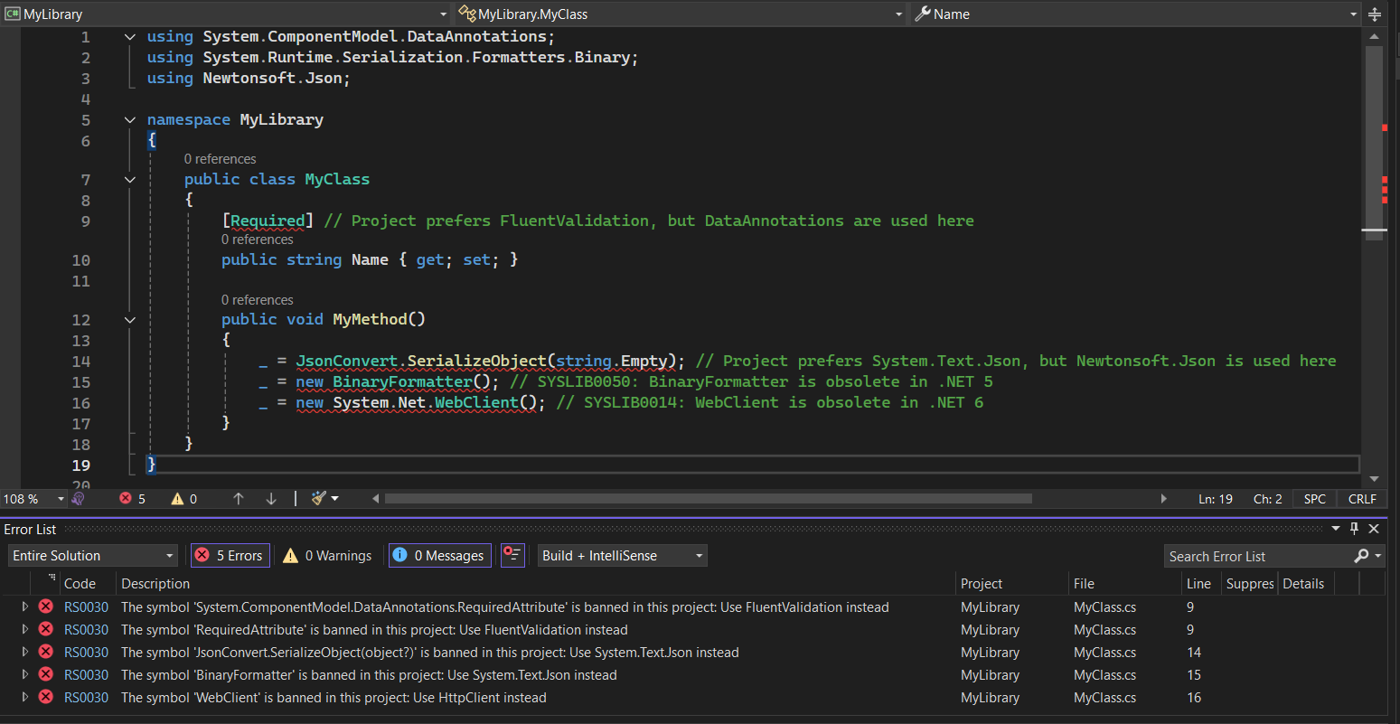
Task: Pin the Error List panel
Action: 1354,529
